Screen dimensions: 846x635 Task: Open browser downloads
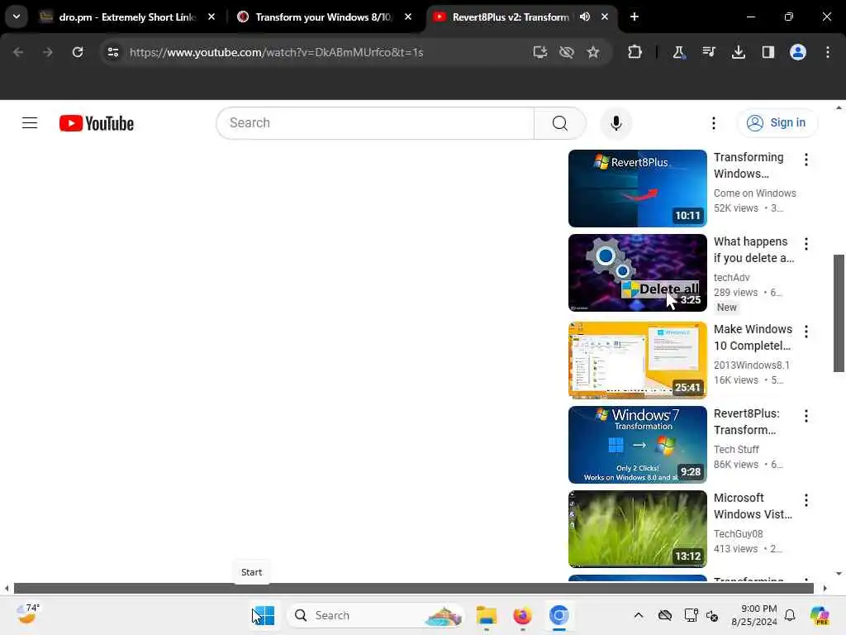pos(738,52)
